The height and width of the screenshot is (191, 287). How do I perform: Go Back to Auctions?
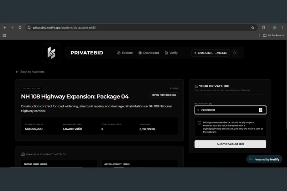click(30, 71)
